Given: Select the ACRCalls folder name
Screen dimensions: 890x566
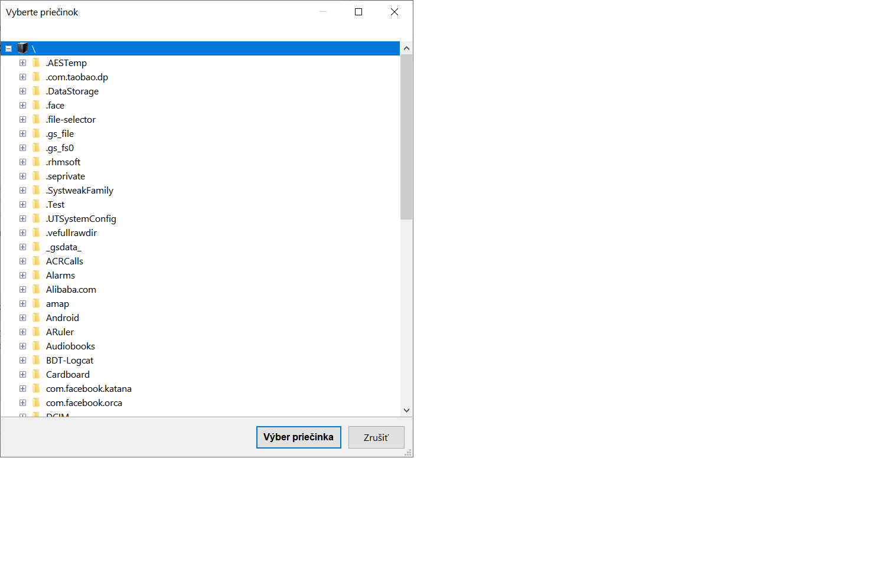Looking at the screenshot, I should point(64,261).
